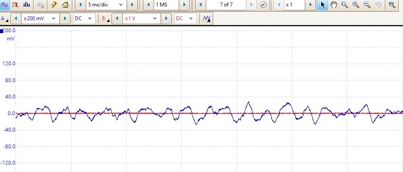Select the arrow pointer selection tool
This screenshot has width=403, height=172.
coord(322,5)
